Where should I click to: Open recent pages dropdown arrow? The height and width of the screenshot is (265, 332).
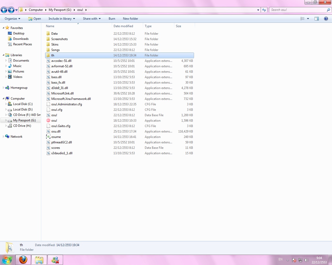[x=16, y=10]
